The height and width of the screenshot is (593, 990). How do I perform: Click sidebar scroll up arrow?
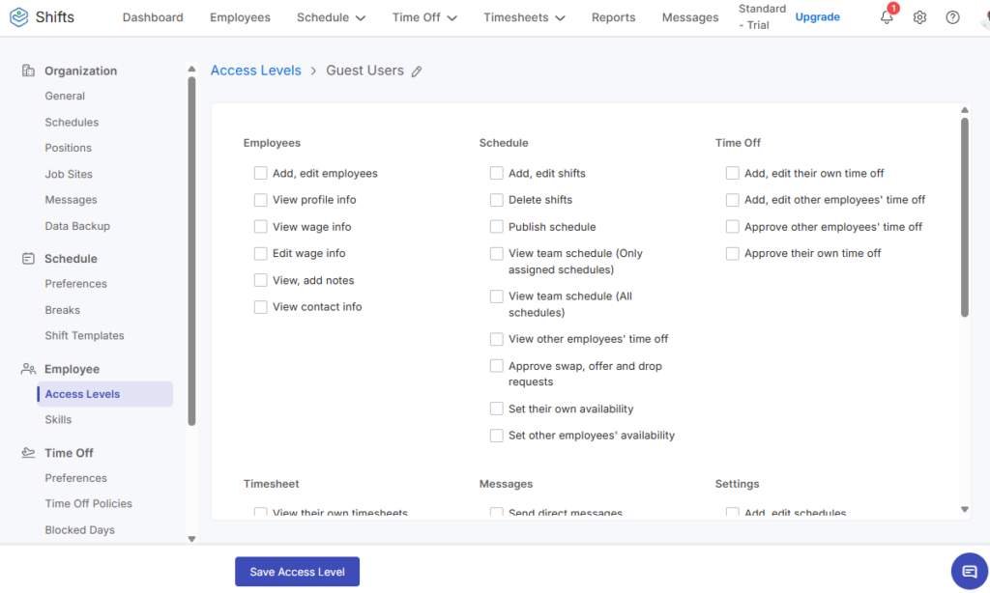click(x=191, y=69)
